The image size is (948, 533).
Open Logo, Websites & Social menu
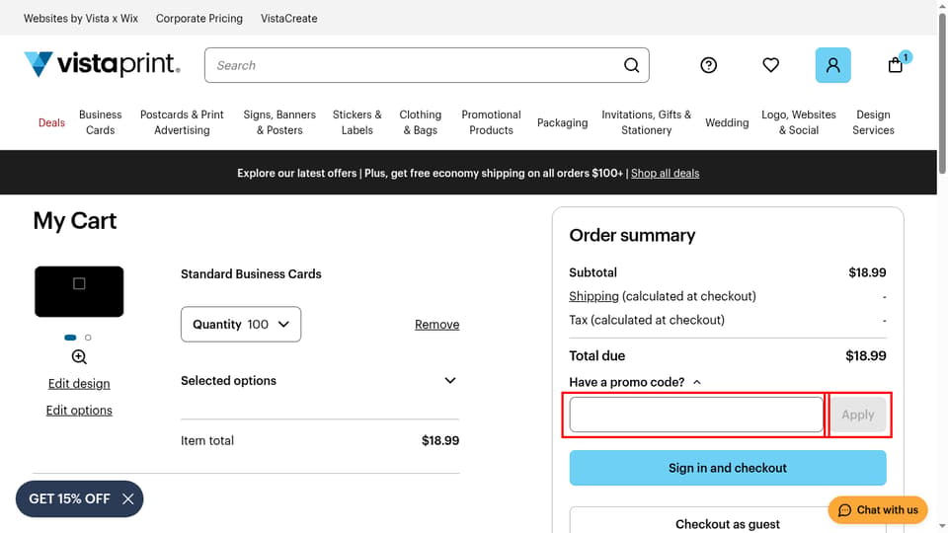[799, 122]
